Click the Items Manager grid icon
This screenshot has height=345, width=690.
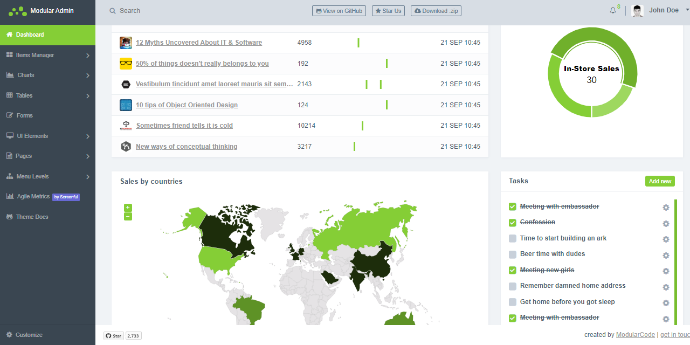tap(10, 55)
